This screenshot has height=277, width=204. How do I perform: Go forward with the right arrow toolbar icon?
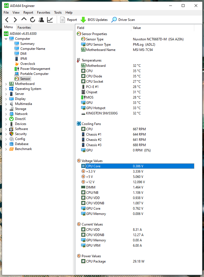coord(15,19)
